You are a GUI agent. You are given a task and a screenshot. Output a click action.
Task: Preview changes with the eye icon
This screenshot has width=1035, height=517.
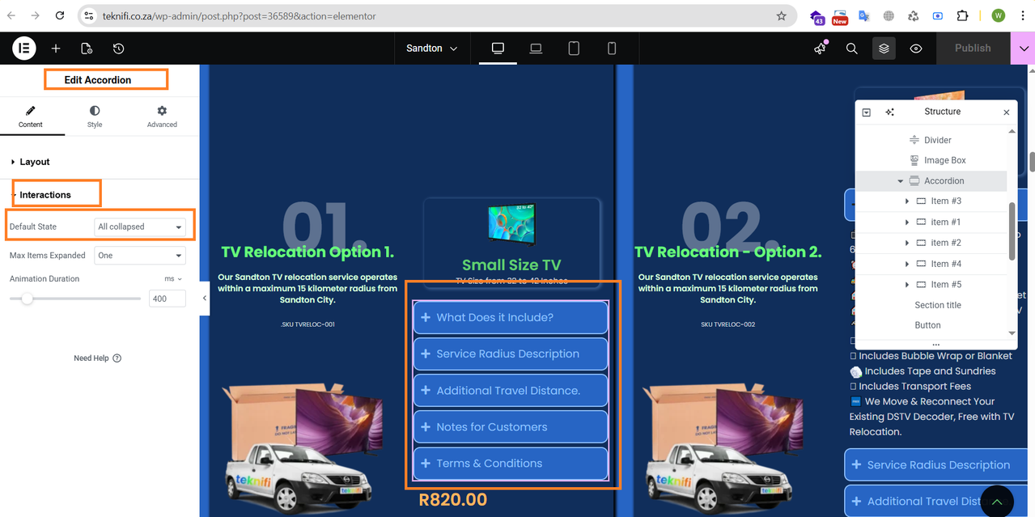(x=916, y=49)
